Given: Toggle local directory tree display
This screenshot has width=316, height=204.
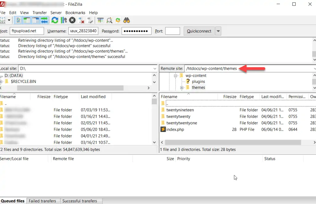Looking at the screenshot, I should [x=27, y=20].
